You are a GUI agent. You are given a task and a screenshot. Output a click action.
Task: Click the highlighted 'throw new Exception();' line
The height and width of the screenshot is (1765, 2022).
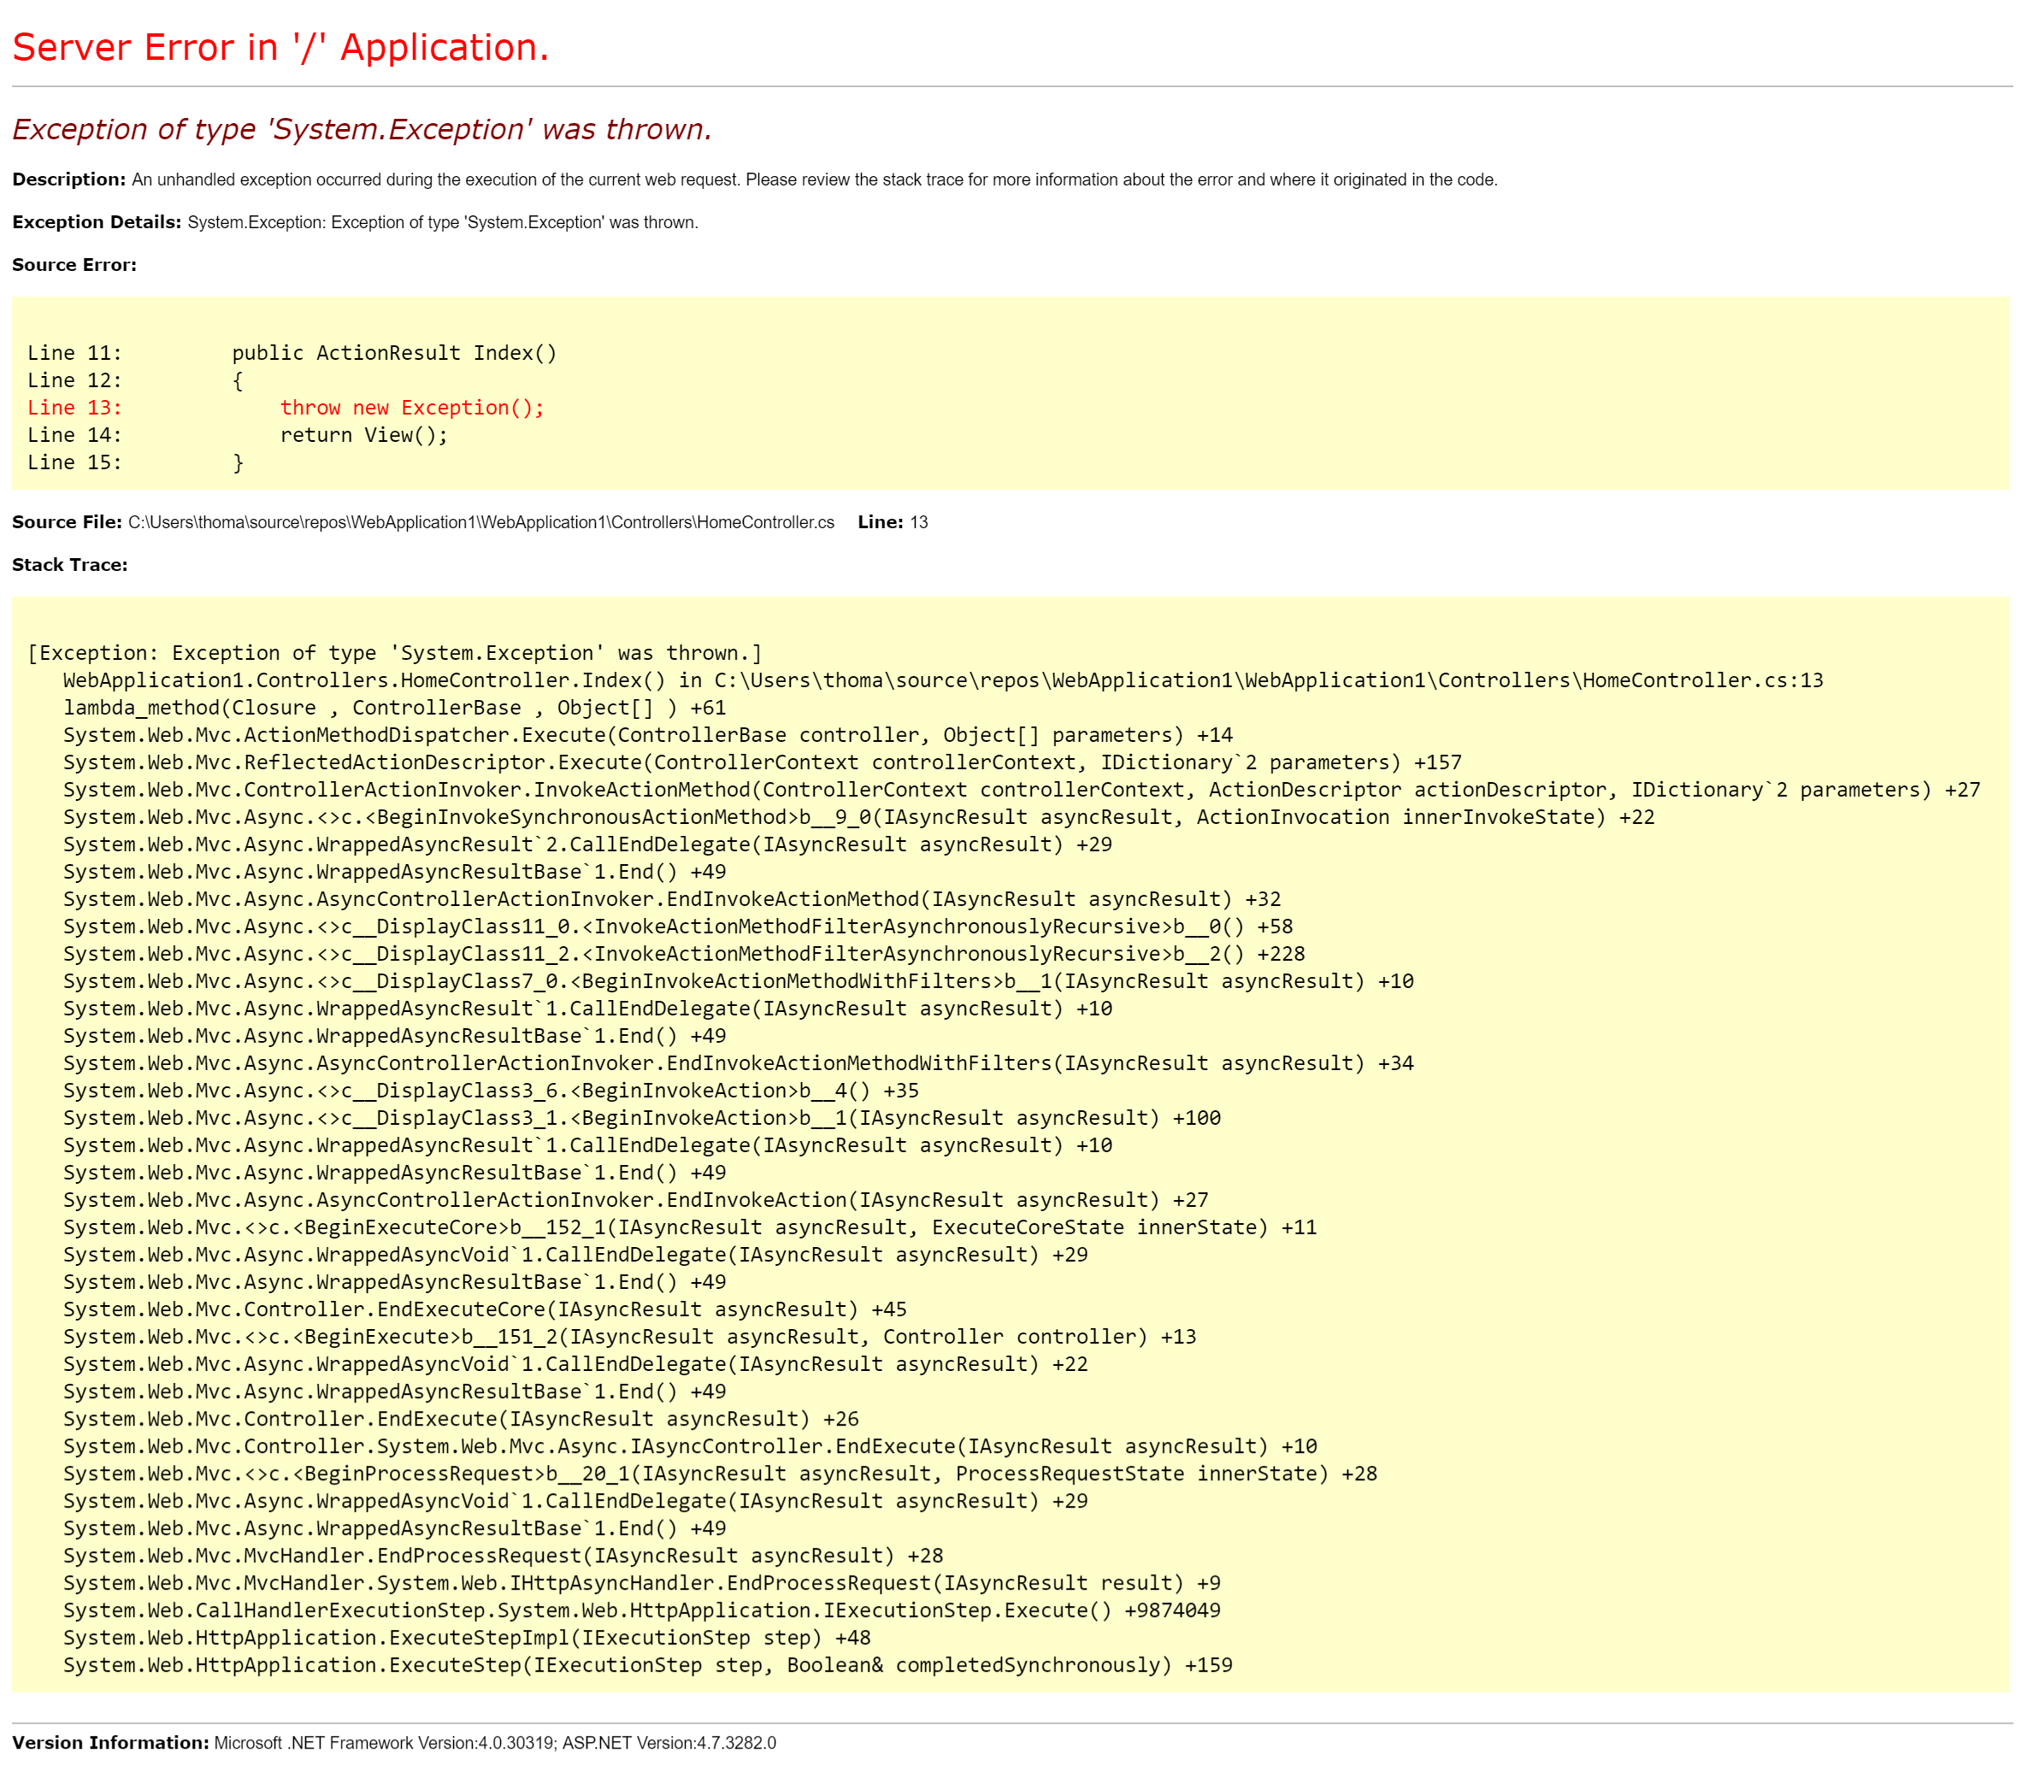[411, 407]
